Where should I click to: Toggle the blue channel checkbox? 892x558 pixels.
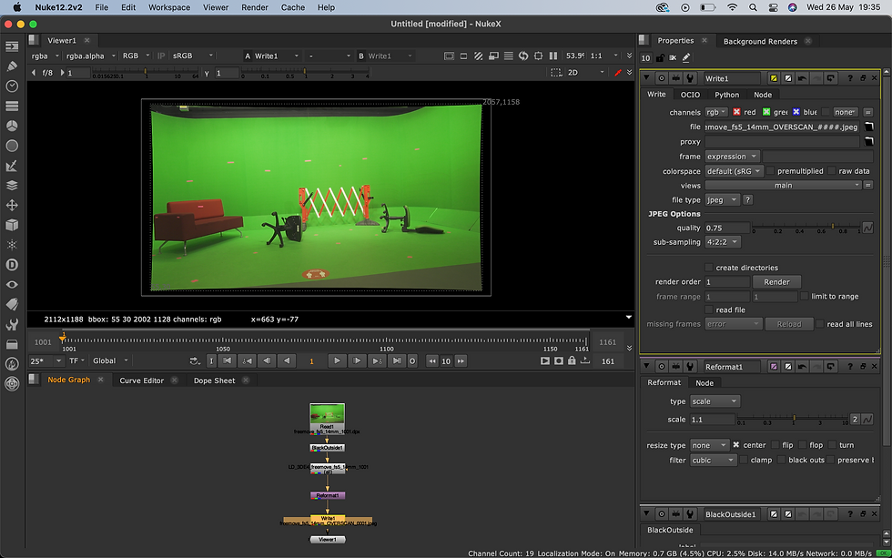point(796,112)
